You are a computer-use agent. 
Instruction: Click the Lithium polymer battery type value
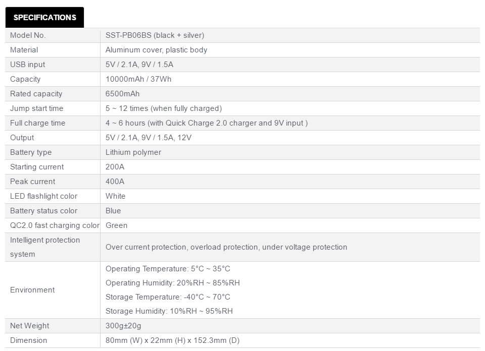[x=133, y=152]
